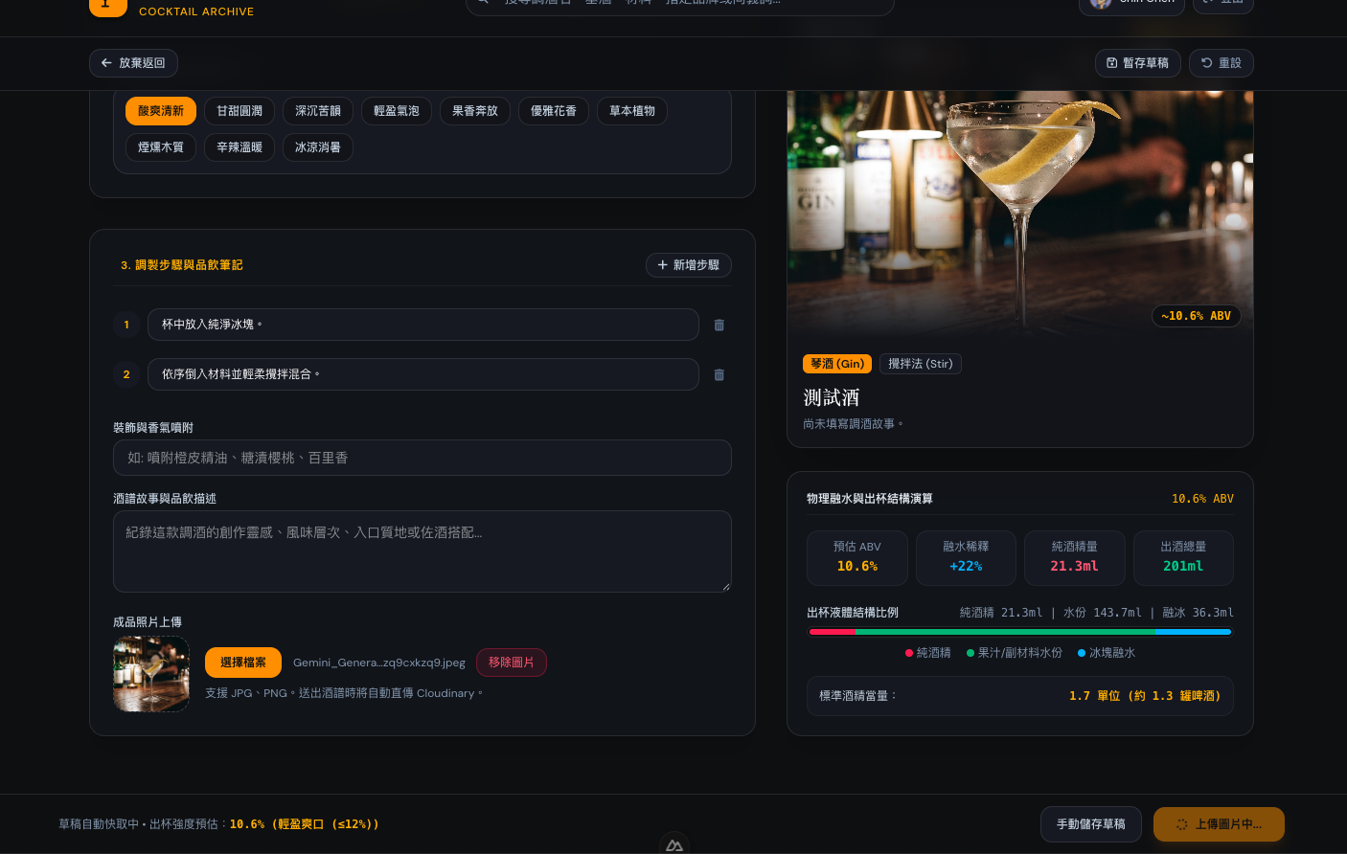Click into the 酒譜故事與品飲描述 textarea
1347x854 pixels.
(x=422, y=551)
